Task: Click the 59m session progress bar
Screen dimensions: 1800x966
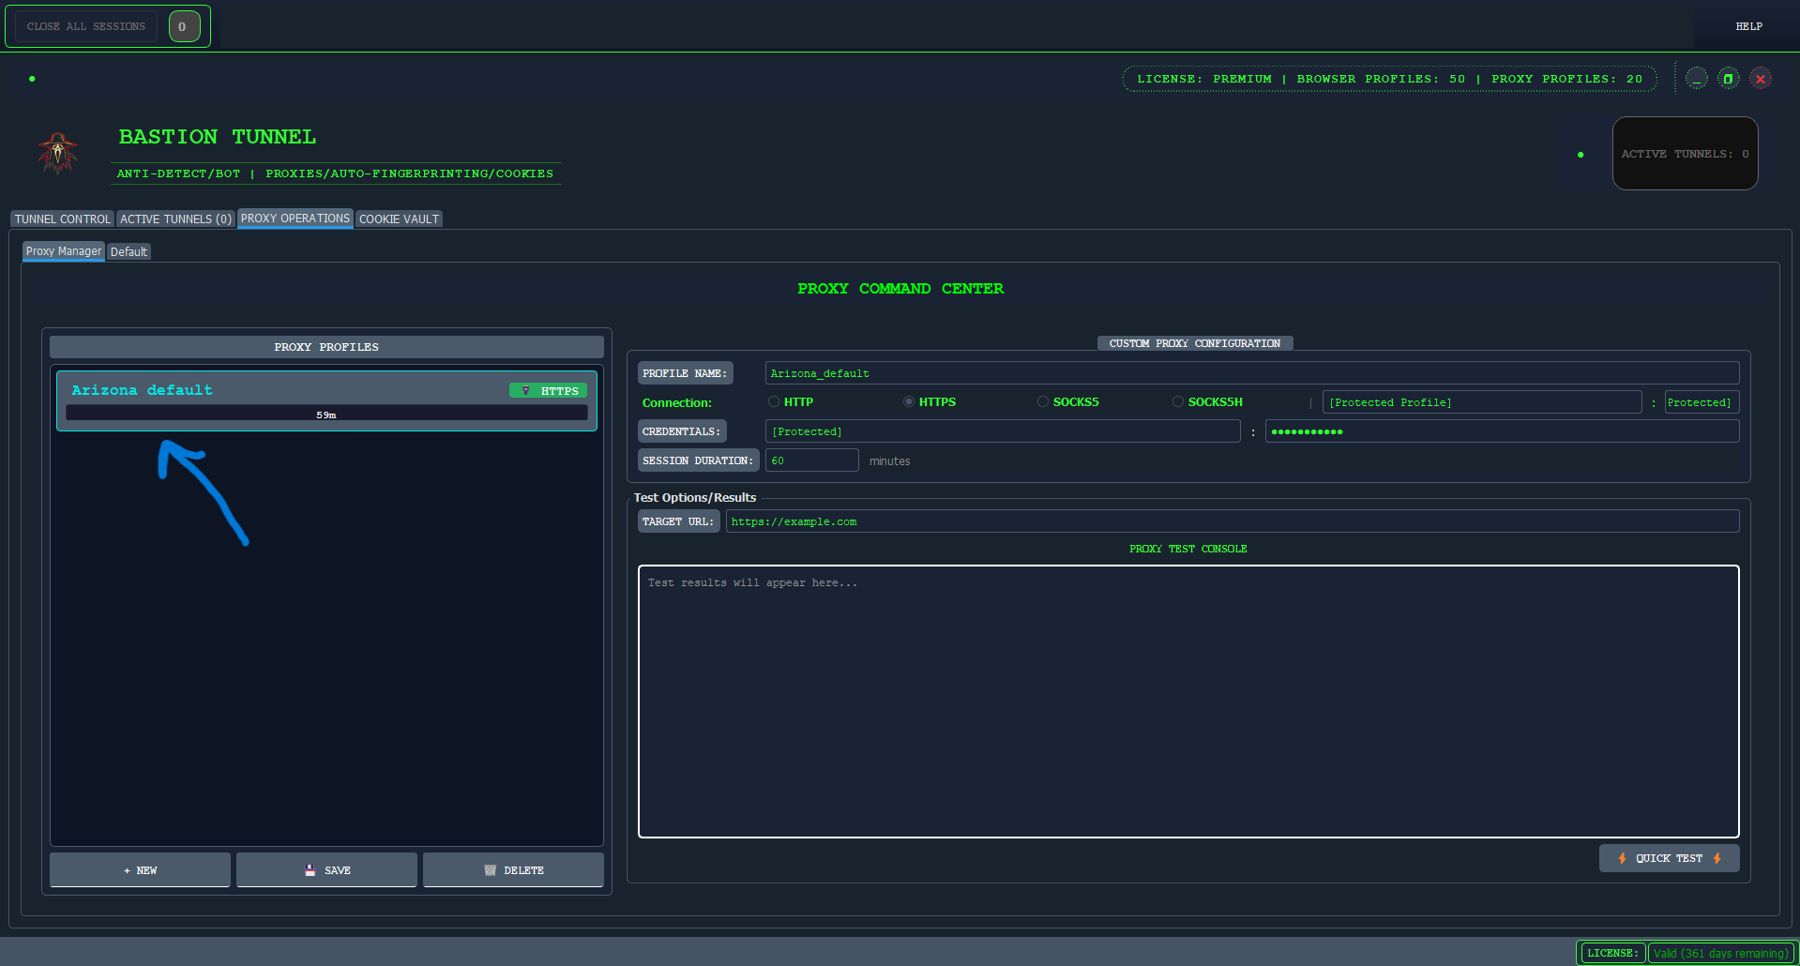Action: (326, 414)
